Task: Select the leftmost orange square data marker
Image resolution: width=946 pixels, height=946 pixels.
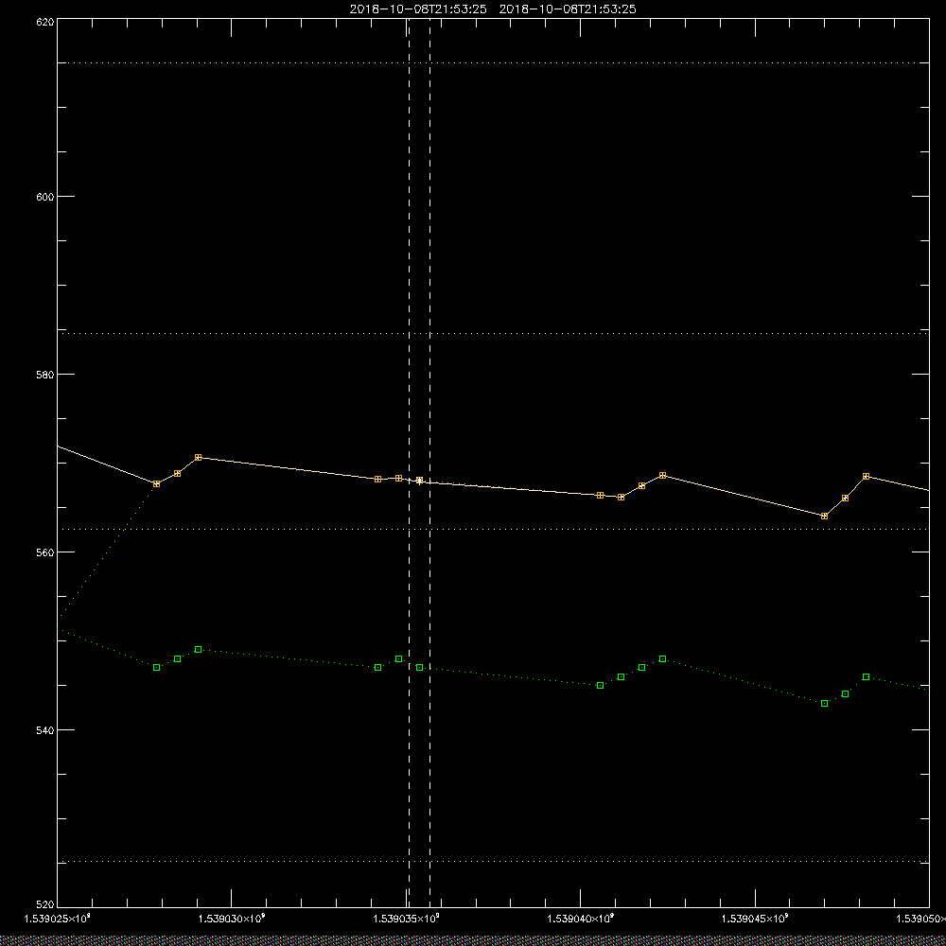Action: [x=157, y=483]
